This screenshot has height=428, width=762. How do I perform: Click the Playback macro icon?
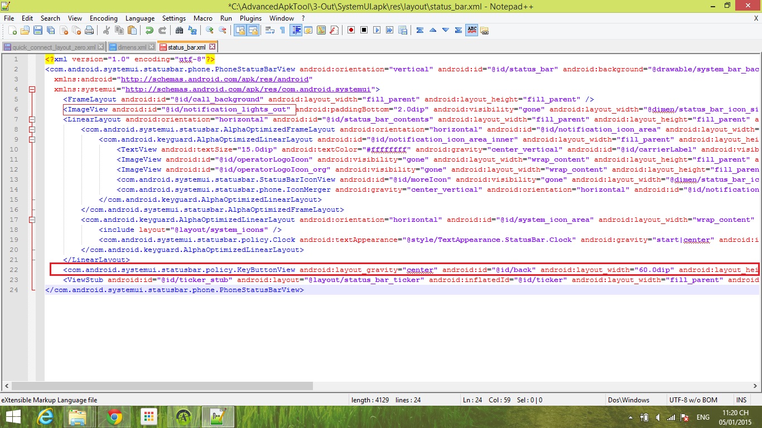[x=377, y=30]
